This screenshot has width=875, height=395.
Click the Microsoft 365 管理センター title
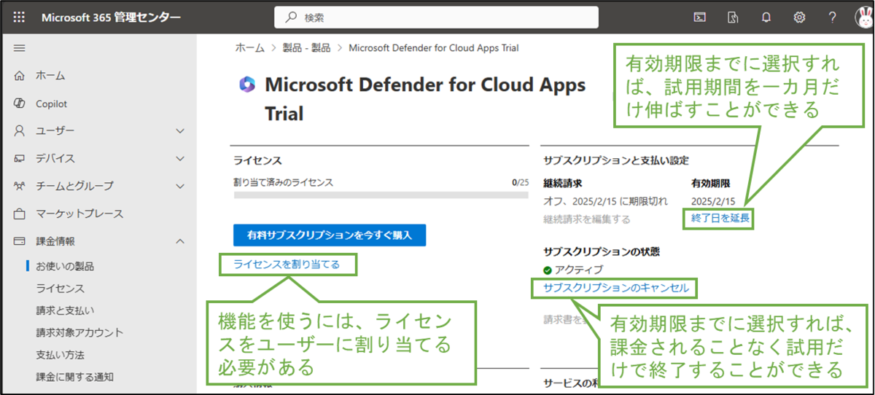(x=111, y=17)
